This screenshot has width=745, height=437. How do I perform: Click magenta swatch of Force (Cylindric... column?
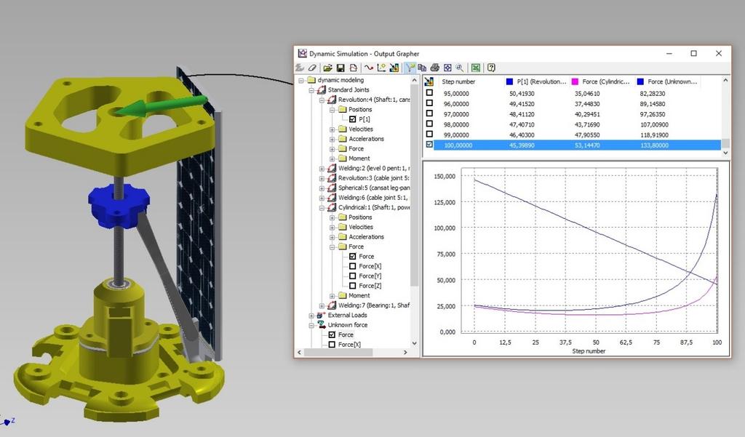click(x=575, y=81)
